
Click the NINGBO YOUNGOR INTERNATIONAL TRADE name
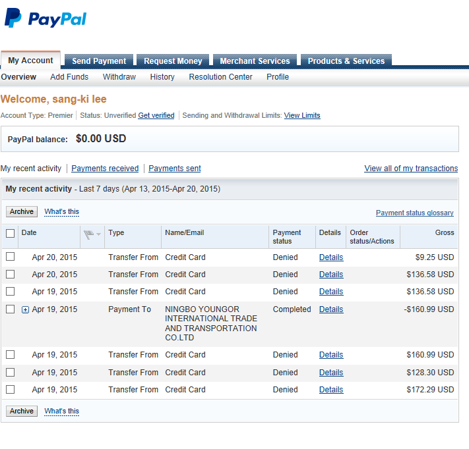211,323
